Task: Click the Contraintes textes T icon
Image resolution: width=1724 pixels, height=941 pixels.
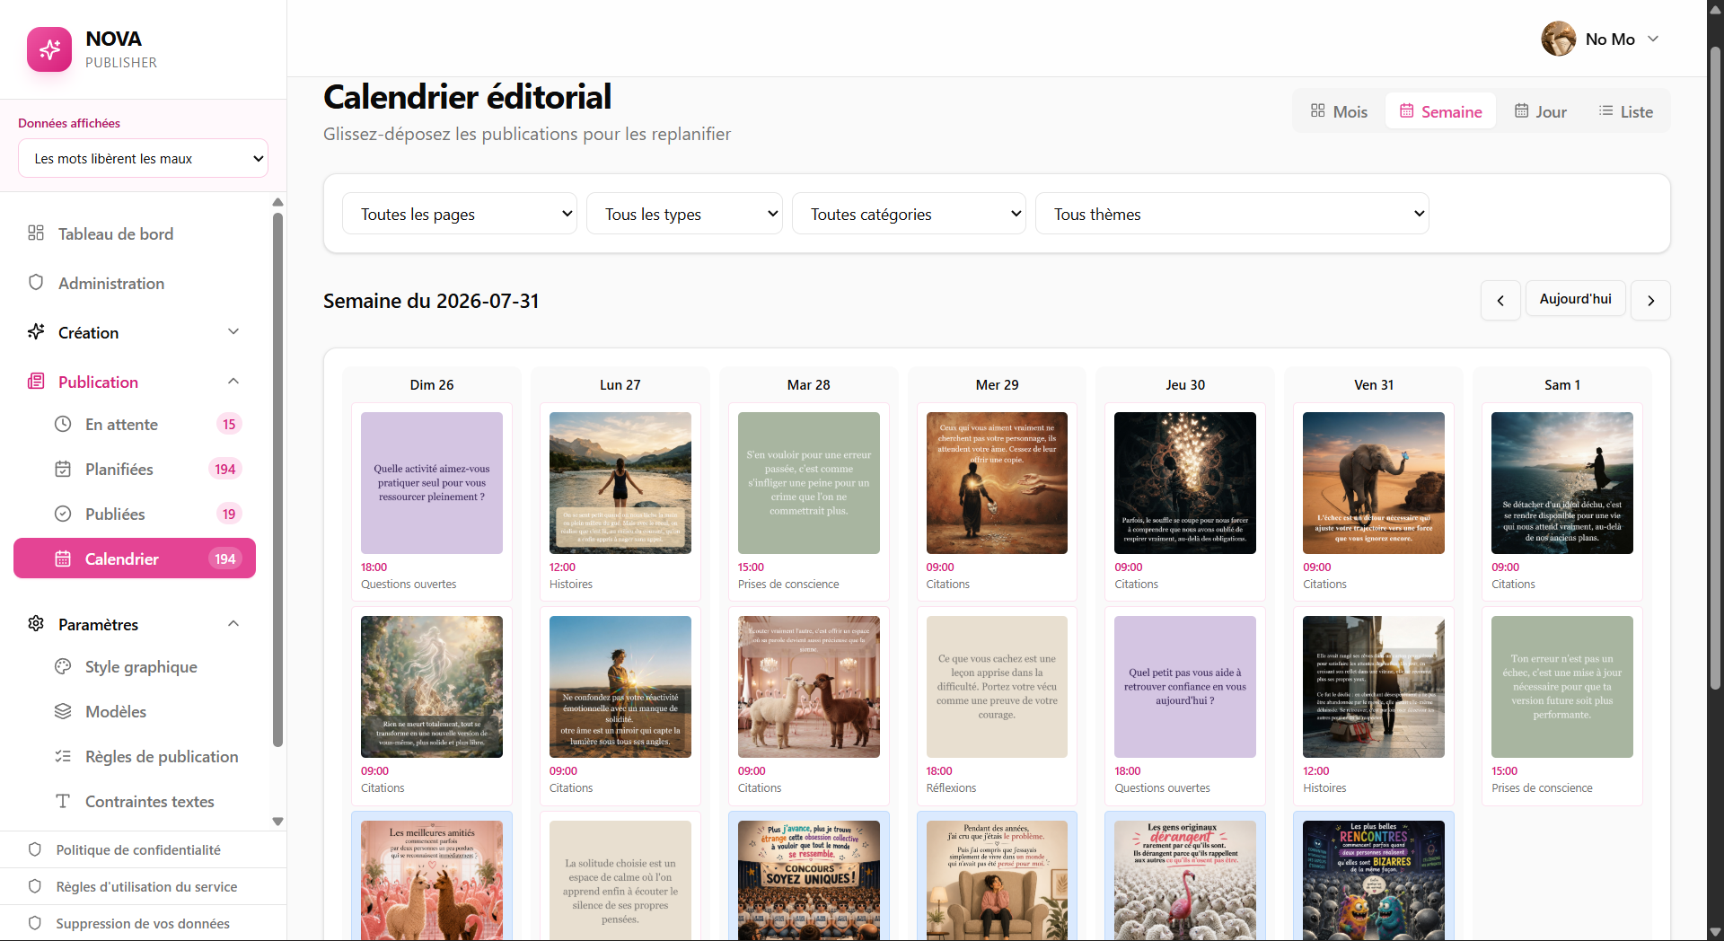Action: point(63,801)
